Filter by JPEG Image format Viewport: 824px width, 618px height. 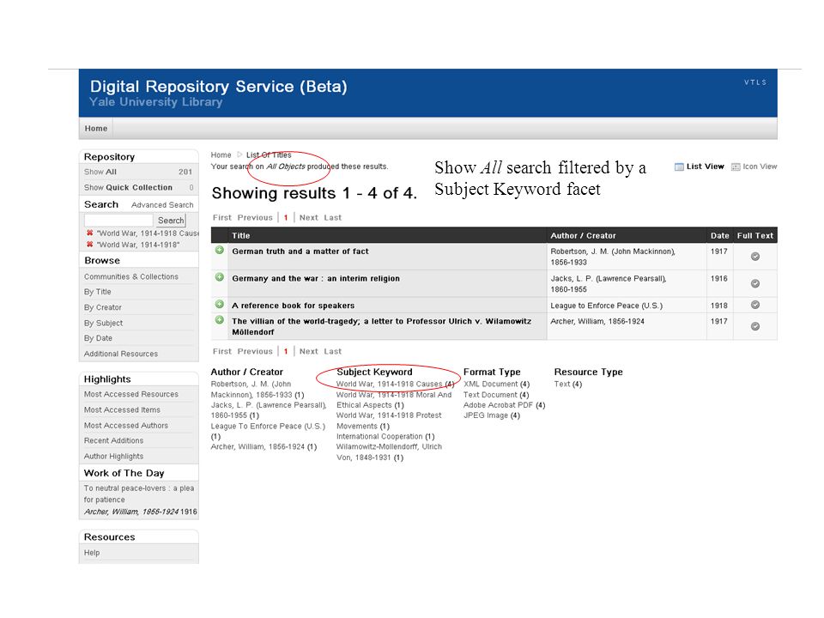(491, 415)
